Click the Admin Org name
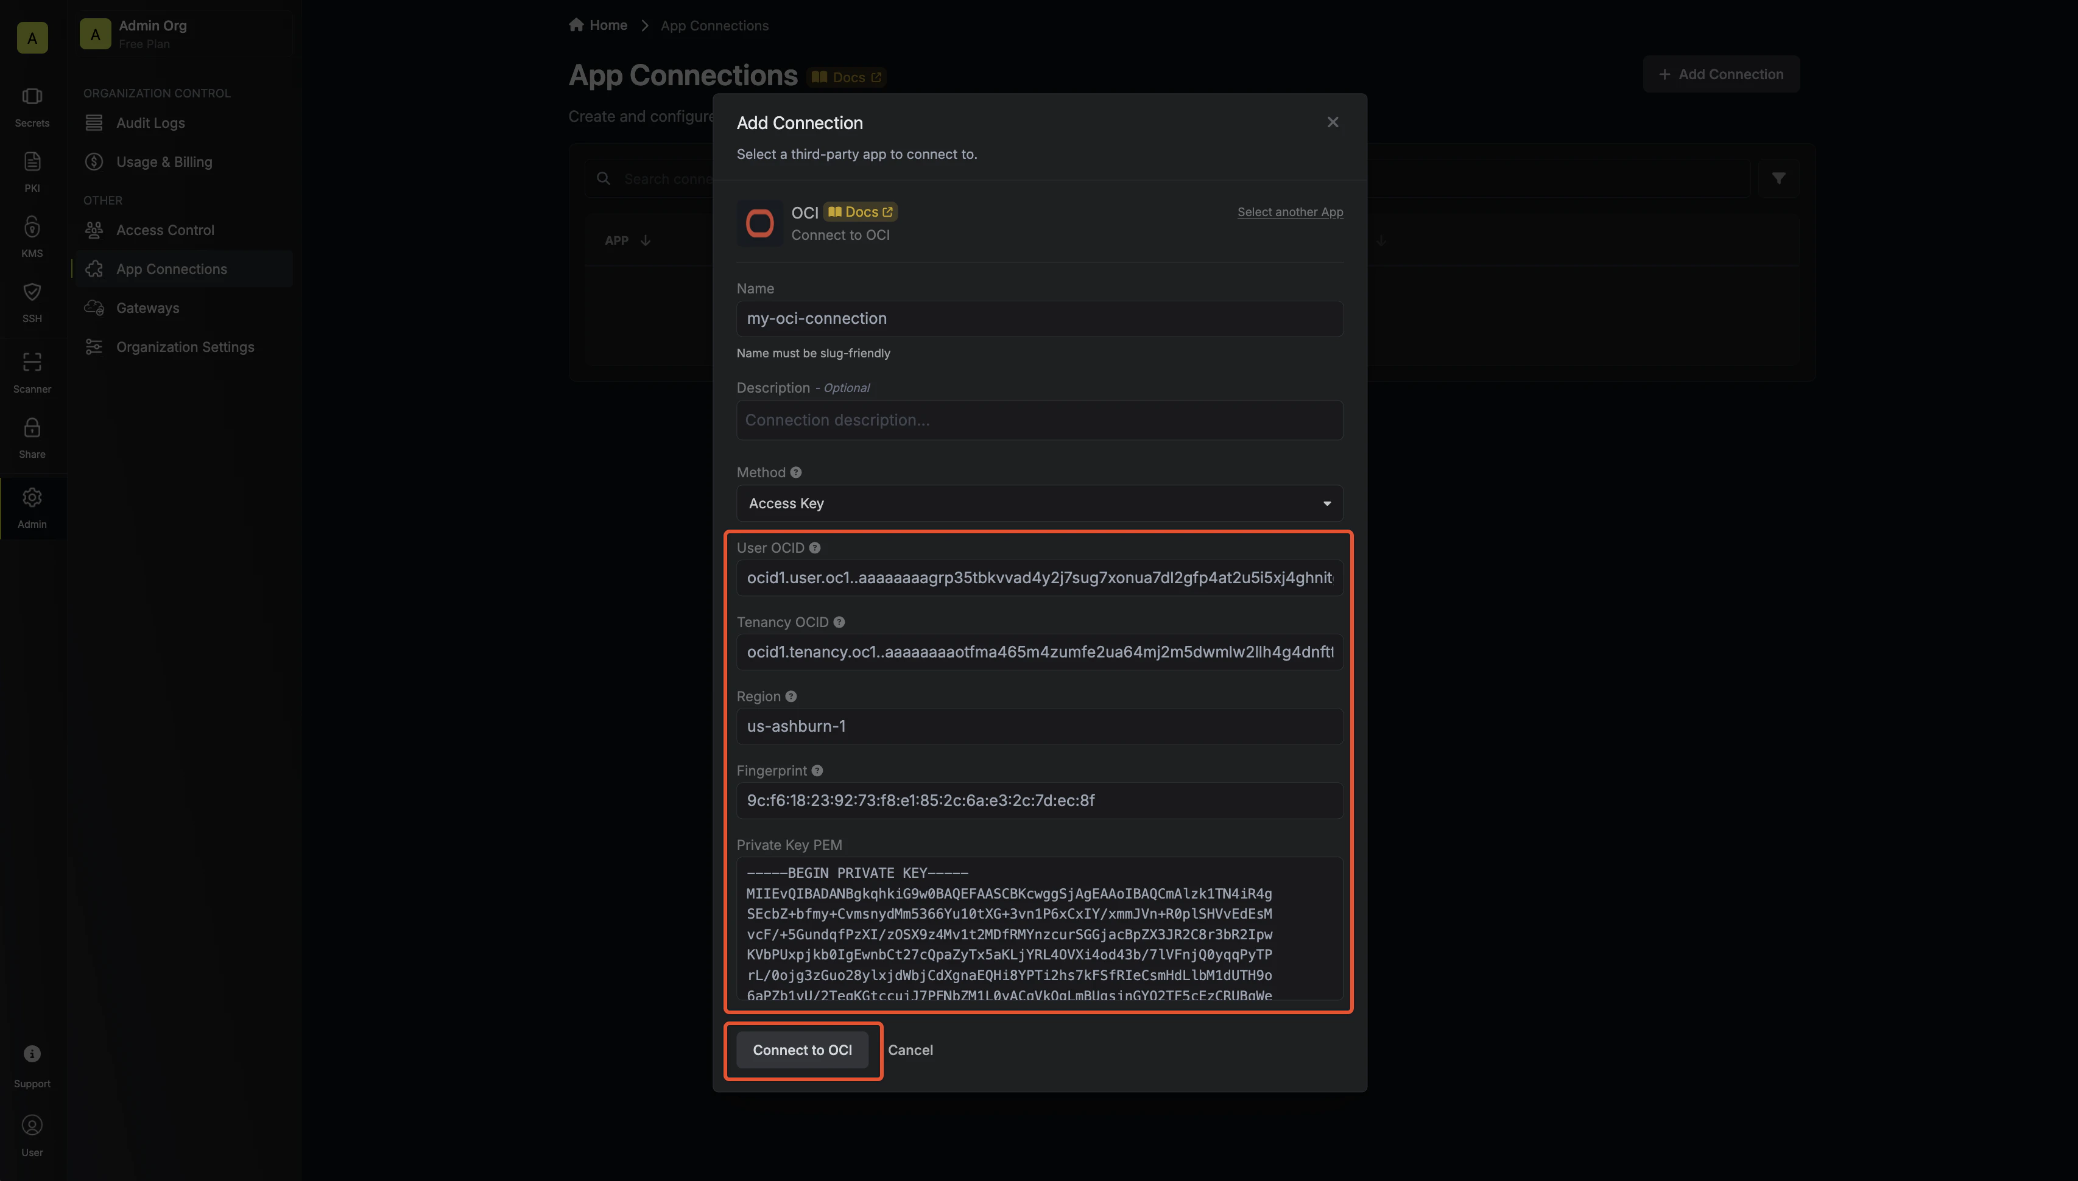 point(152,25)
